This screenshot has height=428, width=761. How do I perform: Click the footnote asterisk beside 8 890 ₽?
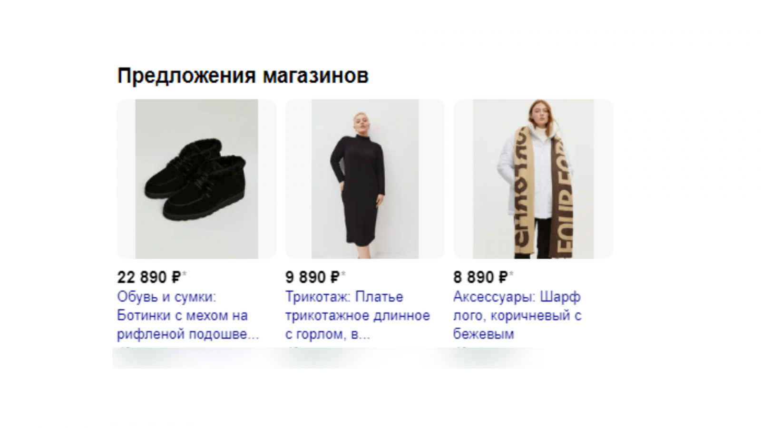[511, 273]
